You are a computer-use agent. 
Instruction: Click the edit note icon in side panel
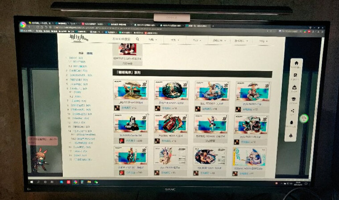pyautogui.click(x=295, y=75)
